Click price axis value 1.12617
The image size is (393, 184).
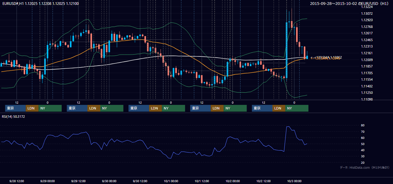(367, 33)
